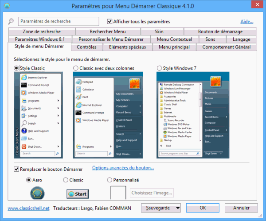This screenshot has width=266, height=221.
Task: Switch to the Rechercher Menu tab
Action: [x=108, y=32]
